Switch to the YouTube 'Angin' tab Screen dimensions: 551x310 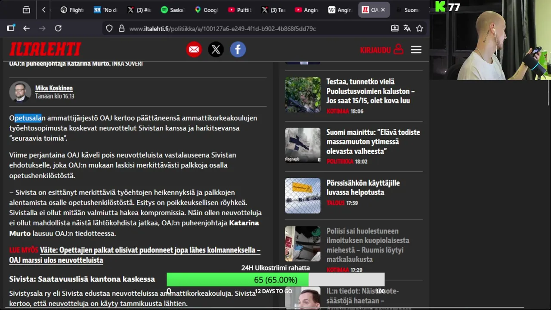click(306, 10)
